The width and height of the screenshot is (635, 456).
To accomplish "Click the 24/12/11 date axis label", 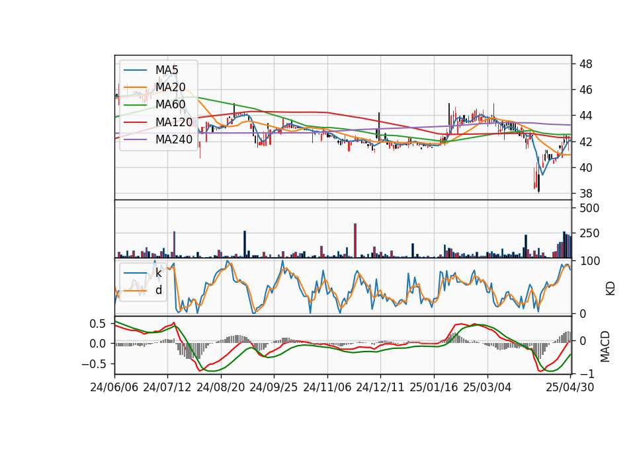I will [380, 387].
